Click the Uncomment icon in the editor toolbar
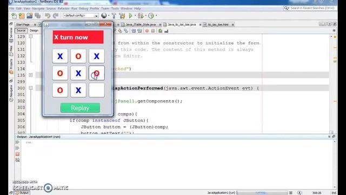 166,31
